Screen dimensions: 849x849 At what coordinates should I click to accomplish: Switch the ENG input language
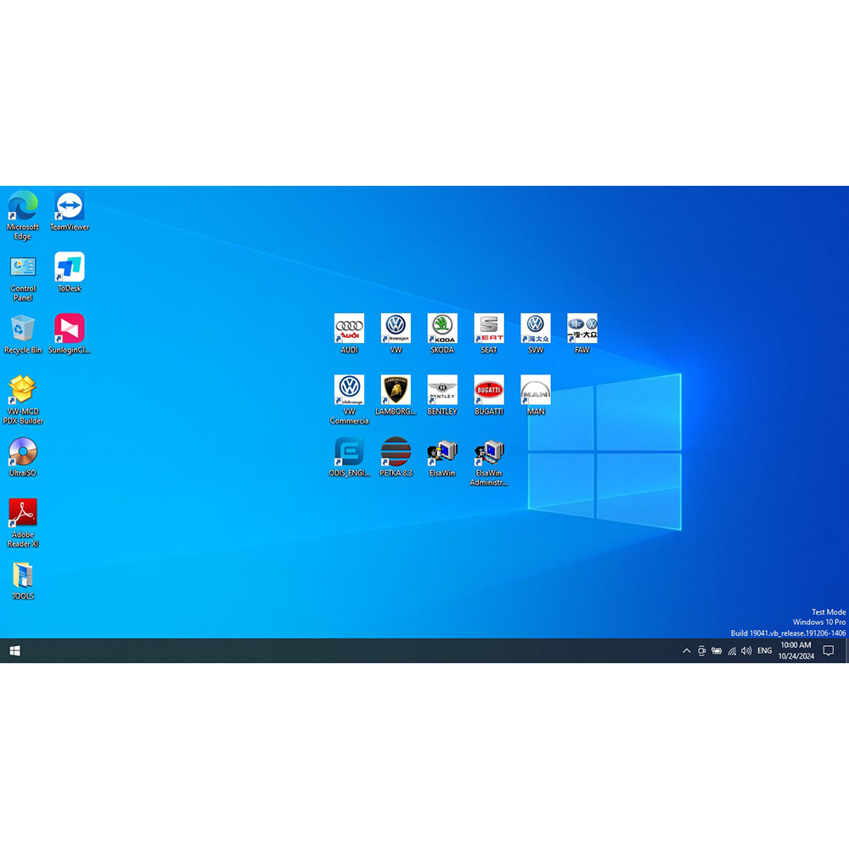coord(765,651)
